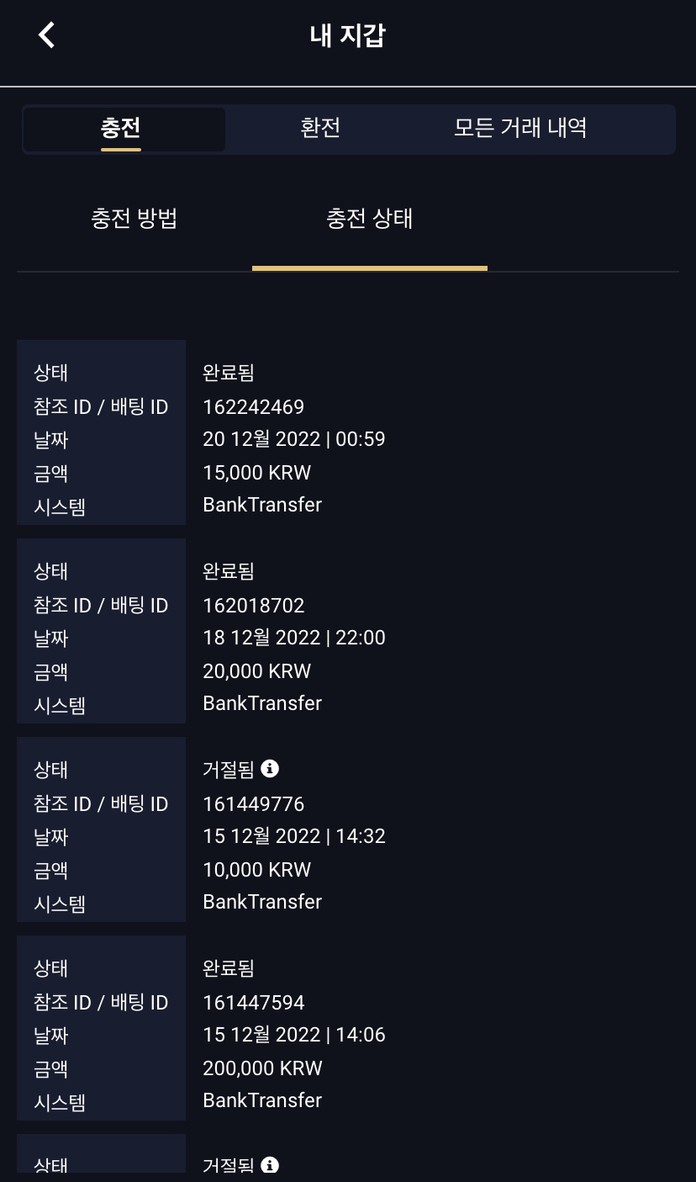Click the date 20 12월 2022 | 00:59

pos(294,439)
